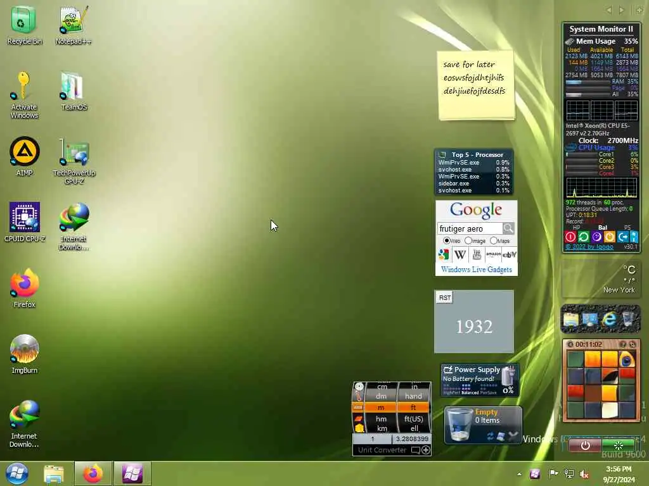Click the orange hibernate icon in System Monitor II
Image resolution: width=649 pixels, height=486 pixels.
(609, 237)
